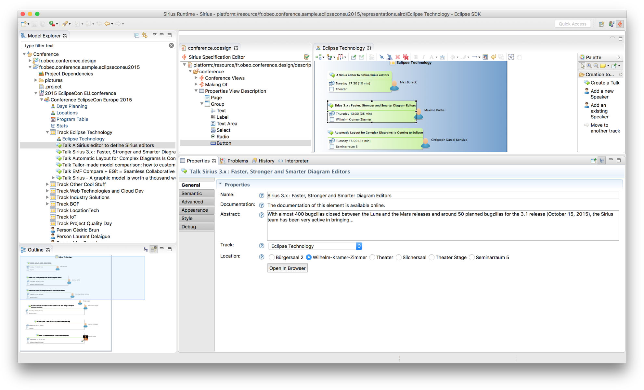Select Silchersaal location radio
Screen dimensions: 644x390
click(398, 257)
